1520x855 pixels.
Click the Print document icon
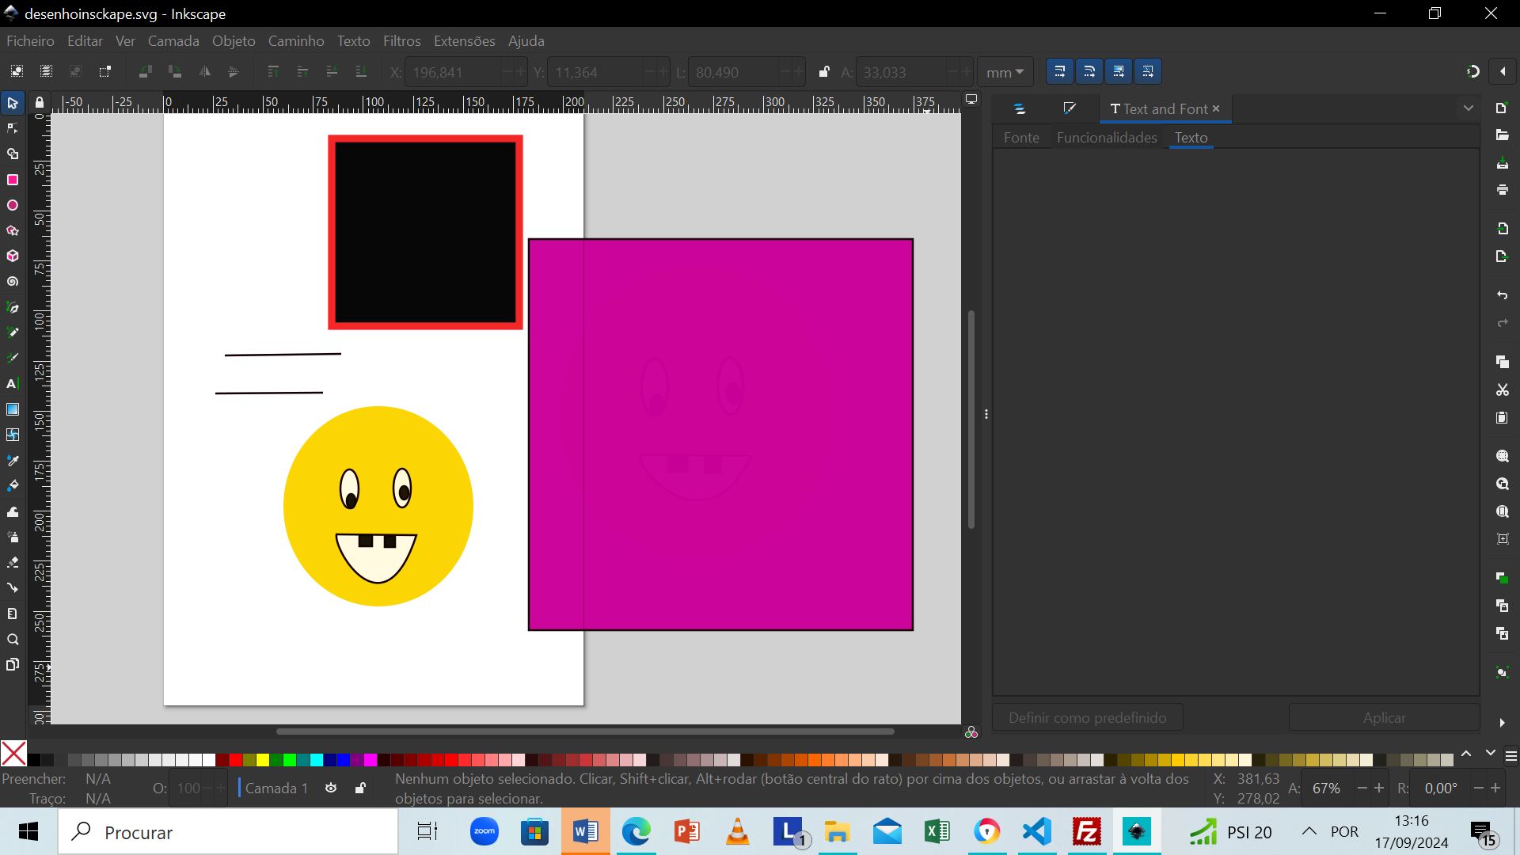click(x=1502, y=190)
